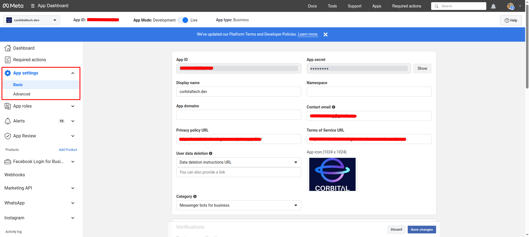Click the Save changes button

(x=421, y=230)
